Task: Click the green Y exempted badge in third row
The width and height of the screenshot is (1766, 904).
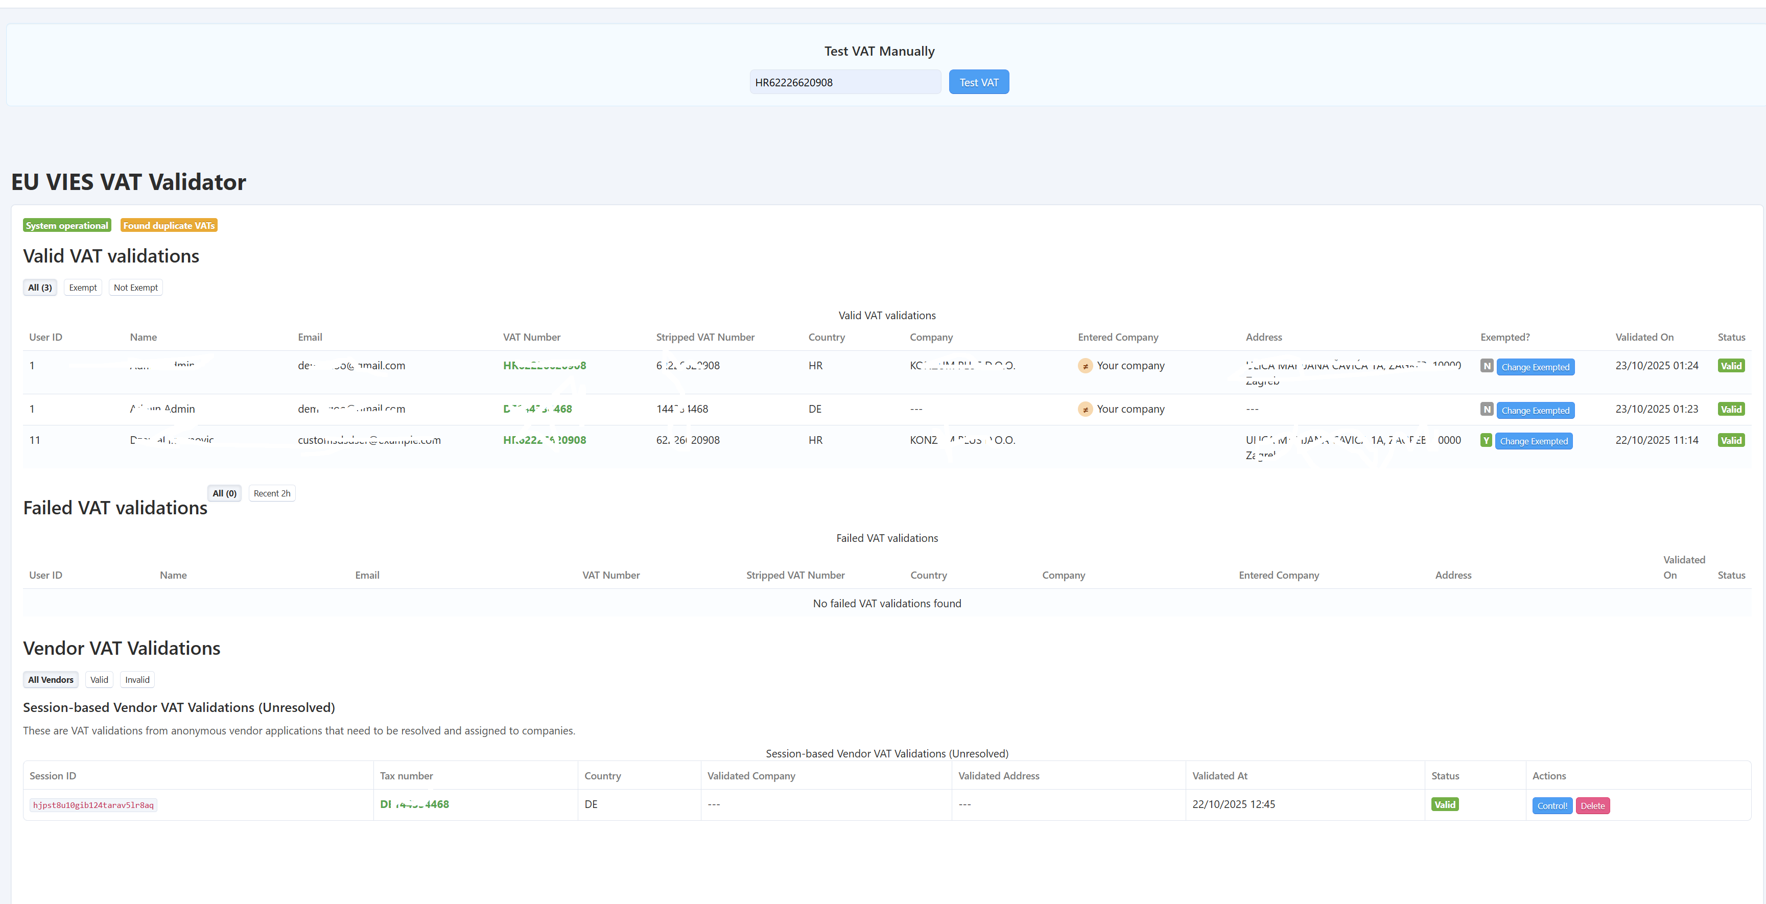Action: (x=1486, y=440)
